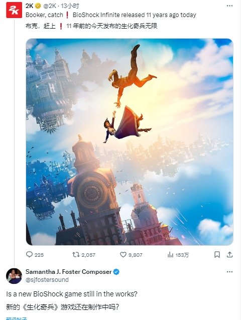Click the 翻译帖子 translate post link
Image resolution: width=241 pixels, height=320 pixels.
pos(17,318)
